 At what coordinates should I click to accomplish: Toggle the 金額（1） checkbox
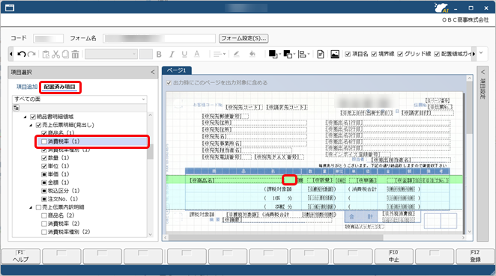pyautogui.click(x=44, y=183)
